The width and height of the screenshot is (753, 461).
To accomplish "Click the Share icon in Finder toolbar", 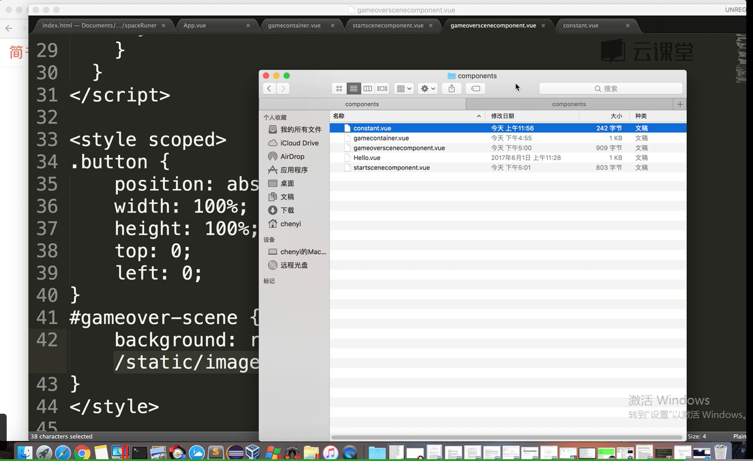I will tap(451, 89).
